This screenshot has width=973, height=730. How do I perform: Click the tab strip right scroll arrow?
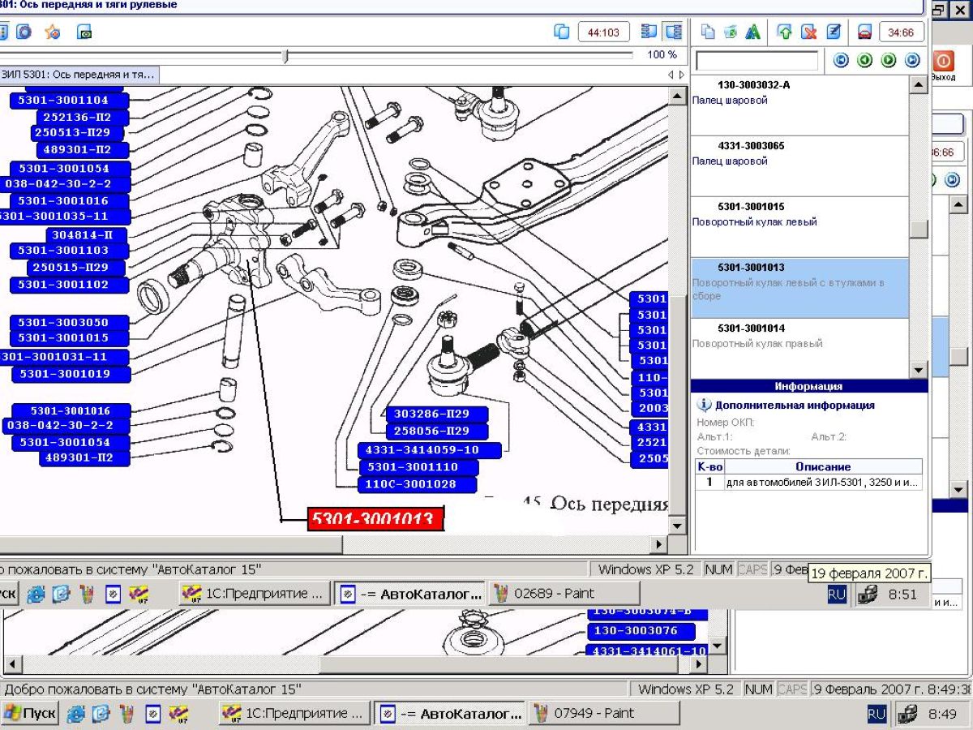point(681,75)
